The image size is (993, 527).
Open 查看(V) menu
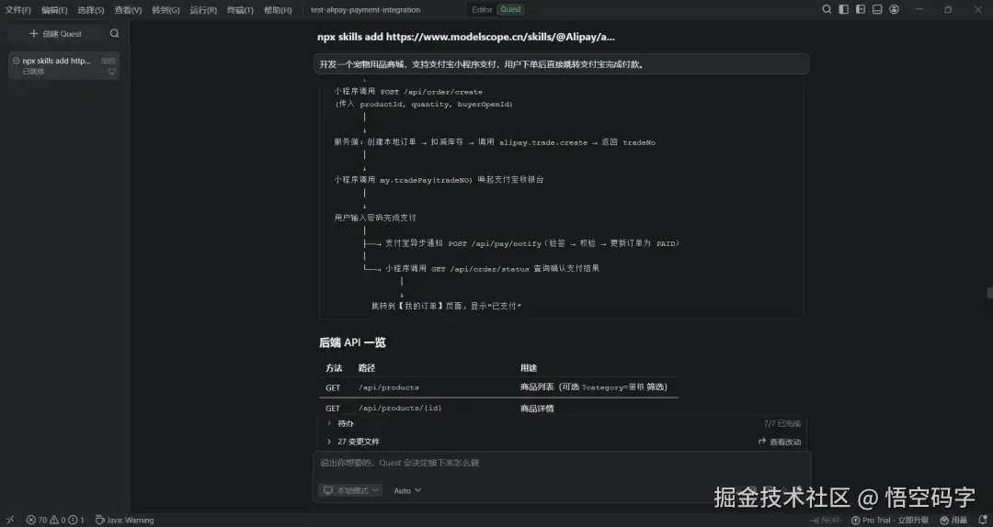pyautogui.click(x=128, y=10)
